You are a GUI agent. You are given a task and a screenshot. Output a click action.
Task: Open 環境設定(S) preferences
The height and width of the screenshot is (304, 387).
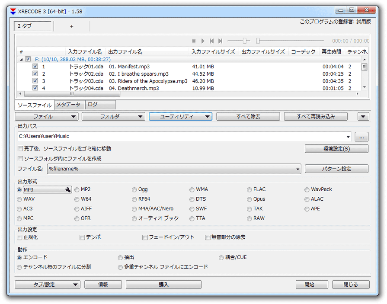click(337, 149)
